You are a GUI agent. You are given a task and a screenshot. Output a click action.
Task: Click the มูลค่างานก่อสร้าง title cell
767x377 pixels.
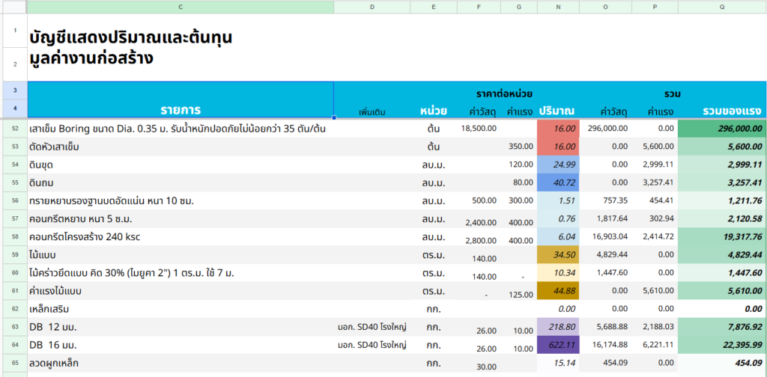(92, 58)
